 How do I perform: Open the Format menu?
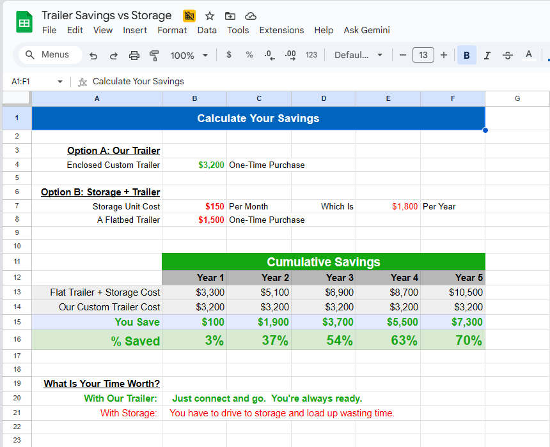172,30
